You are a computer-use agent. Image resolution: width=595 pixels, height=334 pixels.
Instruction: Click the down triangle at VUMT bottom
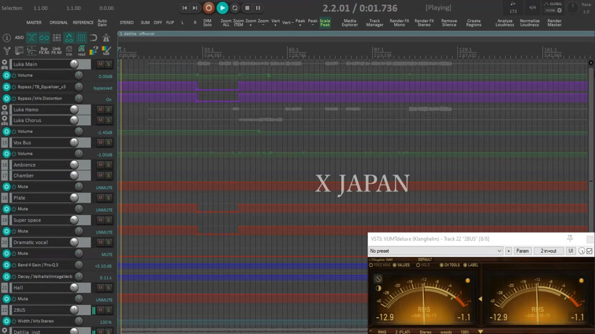(480, 332)
